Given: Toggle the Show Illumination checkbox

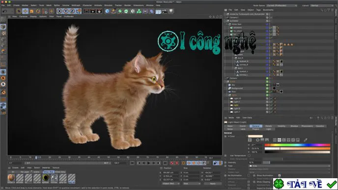Looking at the screenshot, I should [280, 176].
